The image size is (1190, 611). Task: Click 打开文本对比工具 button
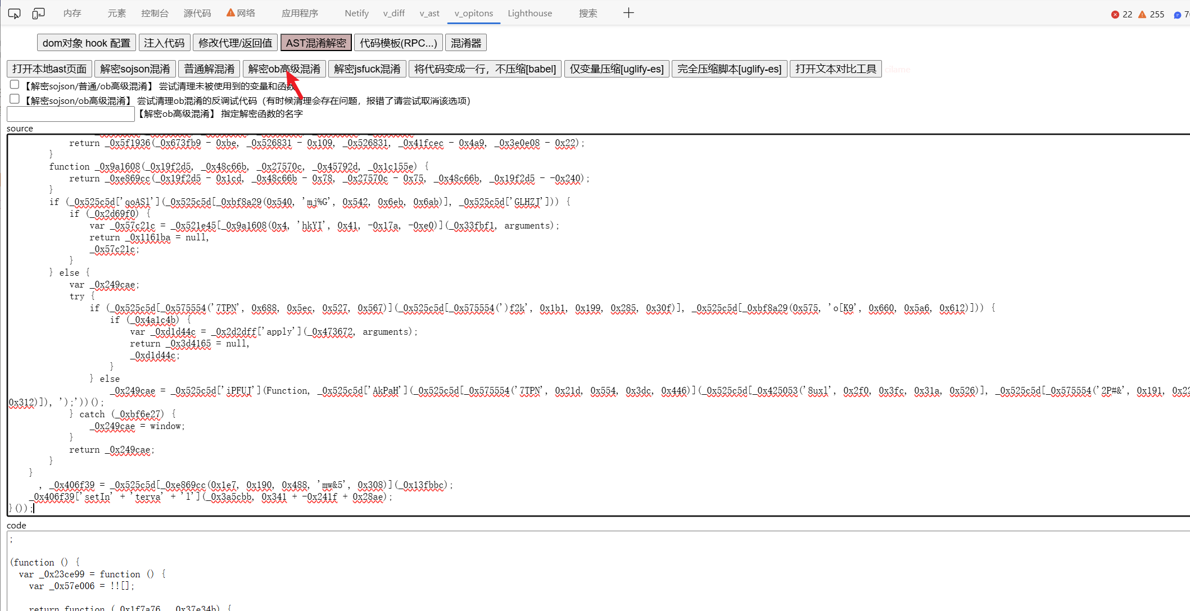pyautogui.click(x=835, y=69)
